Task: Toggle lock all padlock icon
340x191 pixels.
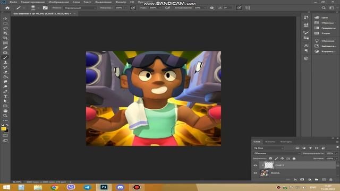Action: coord(294,159)
